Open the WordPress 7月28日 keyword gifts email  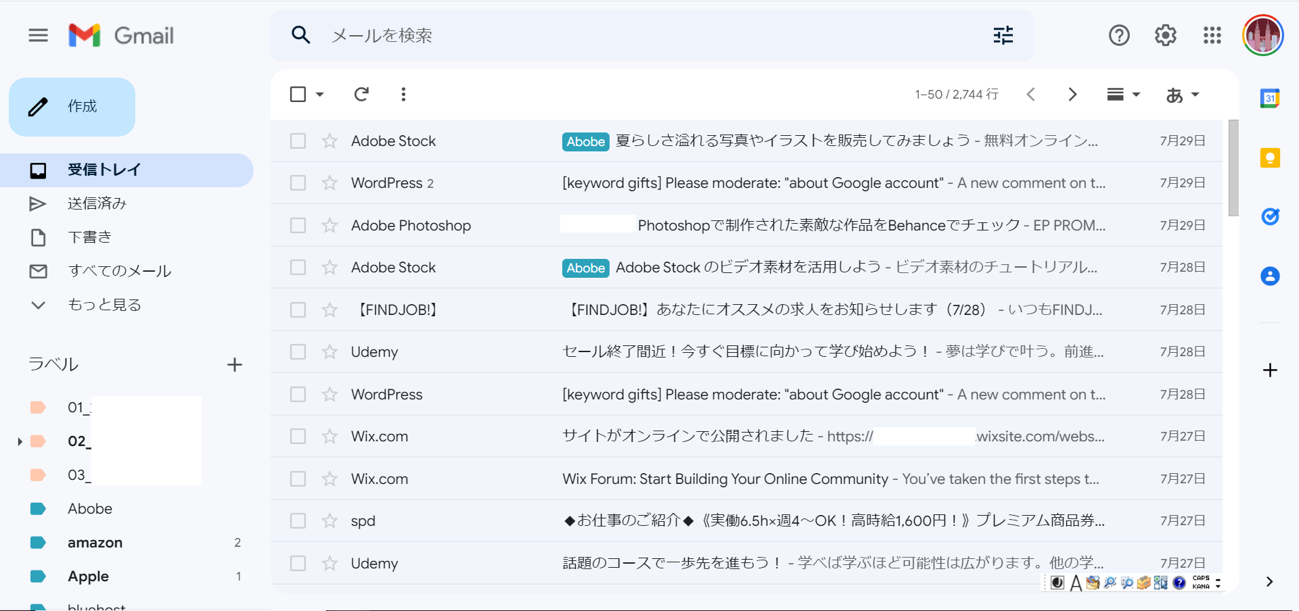tap(746, 394)
